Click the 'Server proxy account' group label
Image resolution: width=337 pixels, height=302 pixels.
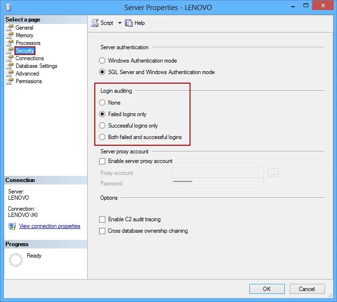pyautogui.click(x=124, y=151)
